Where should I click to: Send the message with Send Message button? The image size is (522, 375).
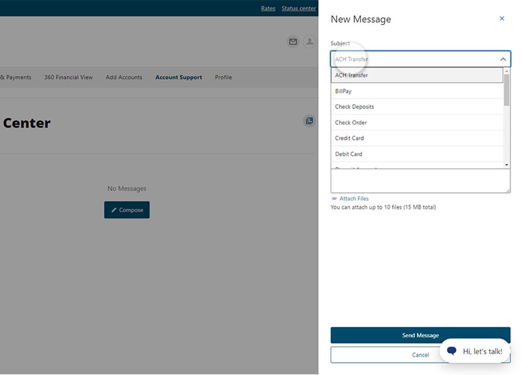420,335
